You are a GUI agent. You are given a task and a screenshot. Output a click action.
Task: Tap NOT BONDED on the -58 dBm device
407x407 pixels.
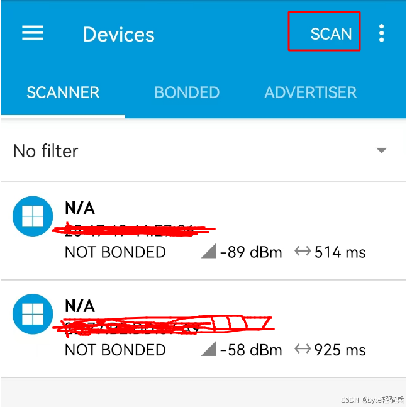coord(115,350)
